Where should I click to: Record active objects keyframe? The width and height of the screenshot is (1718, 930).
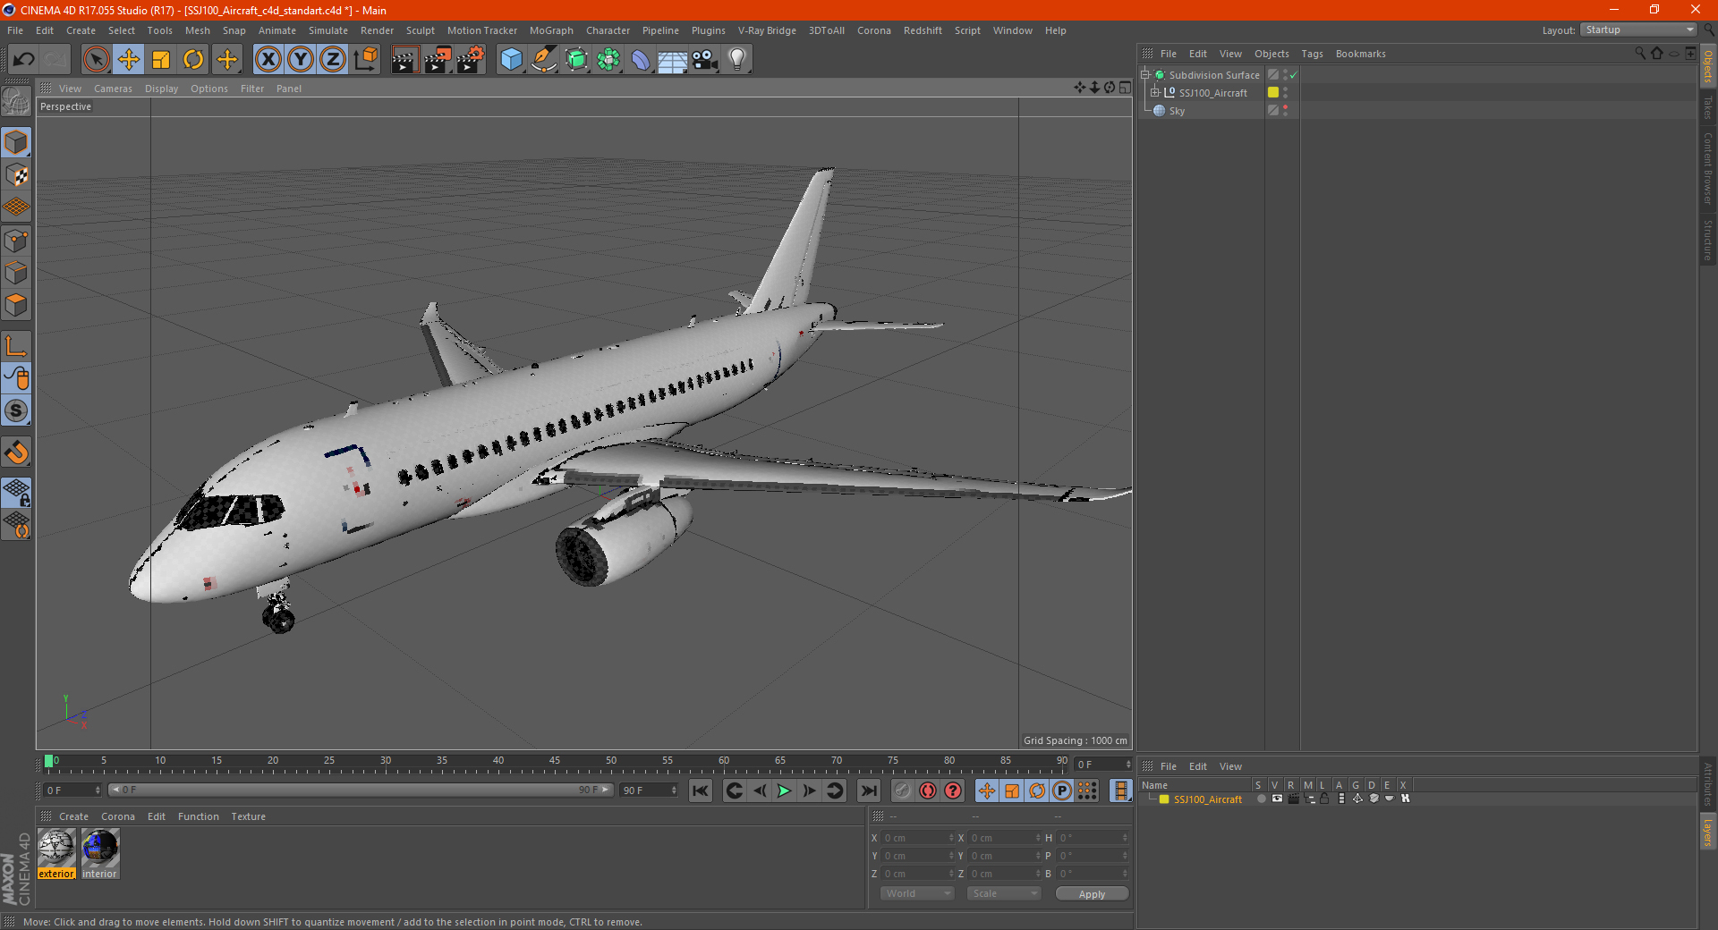pos(903,790)
